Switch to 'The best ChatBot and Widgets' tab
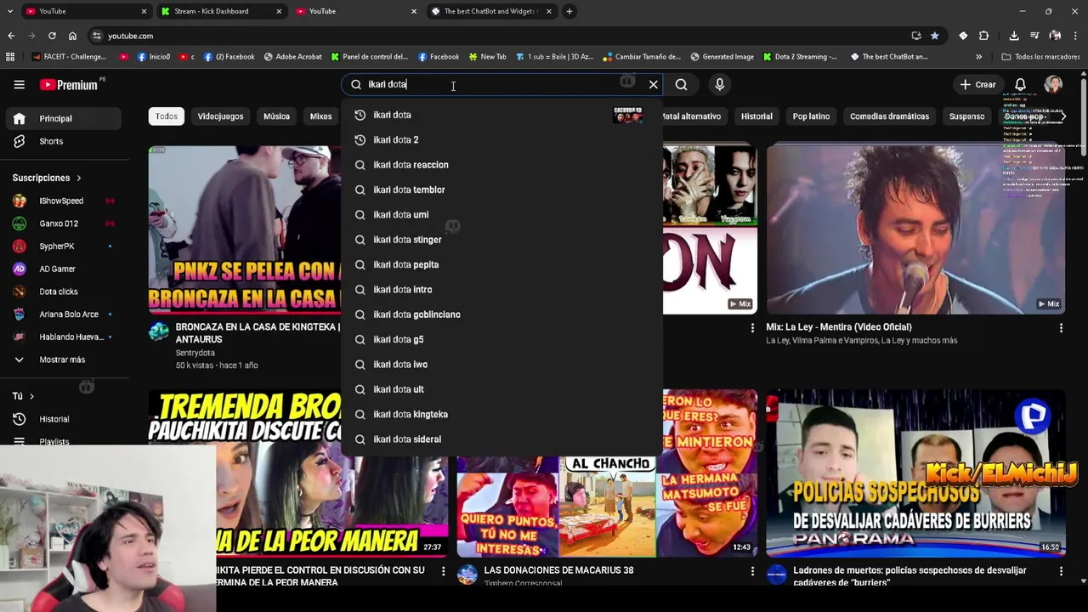The height and width of the screenshot is (612, 1088). 491,11
